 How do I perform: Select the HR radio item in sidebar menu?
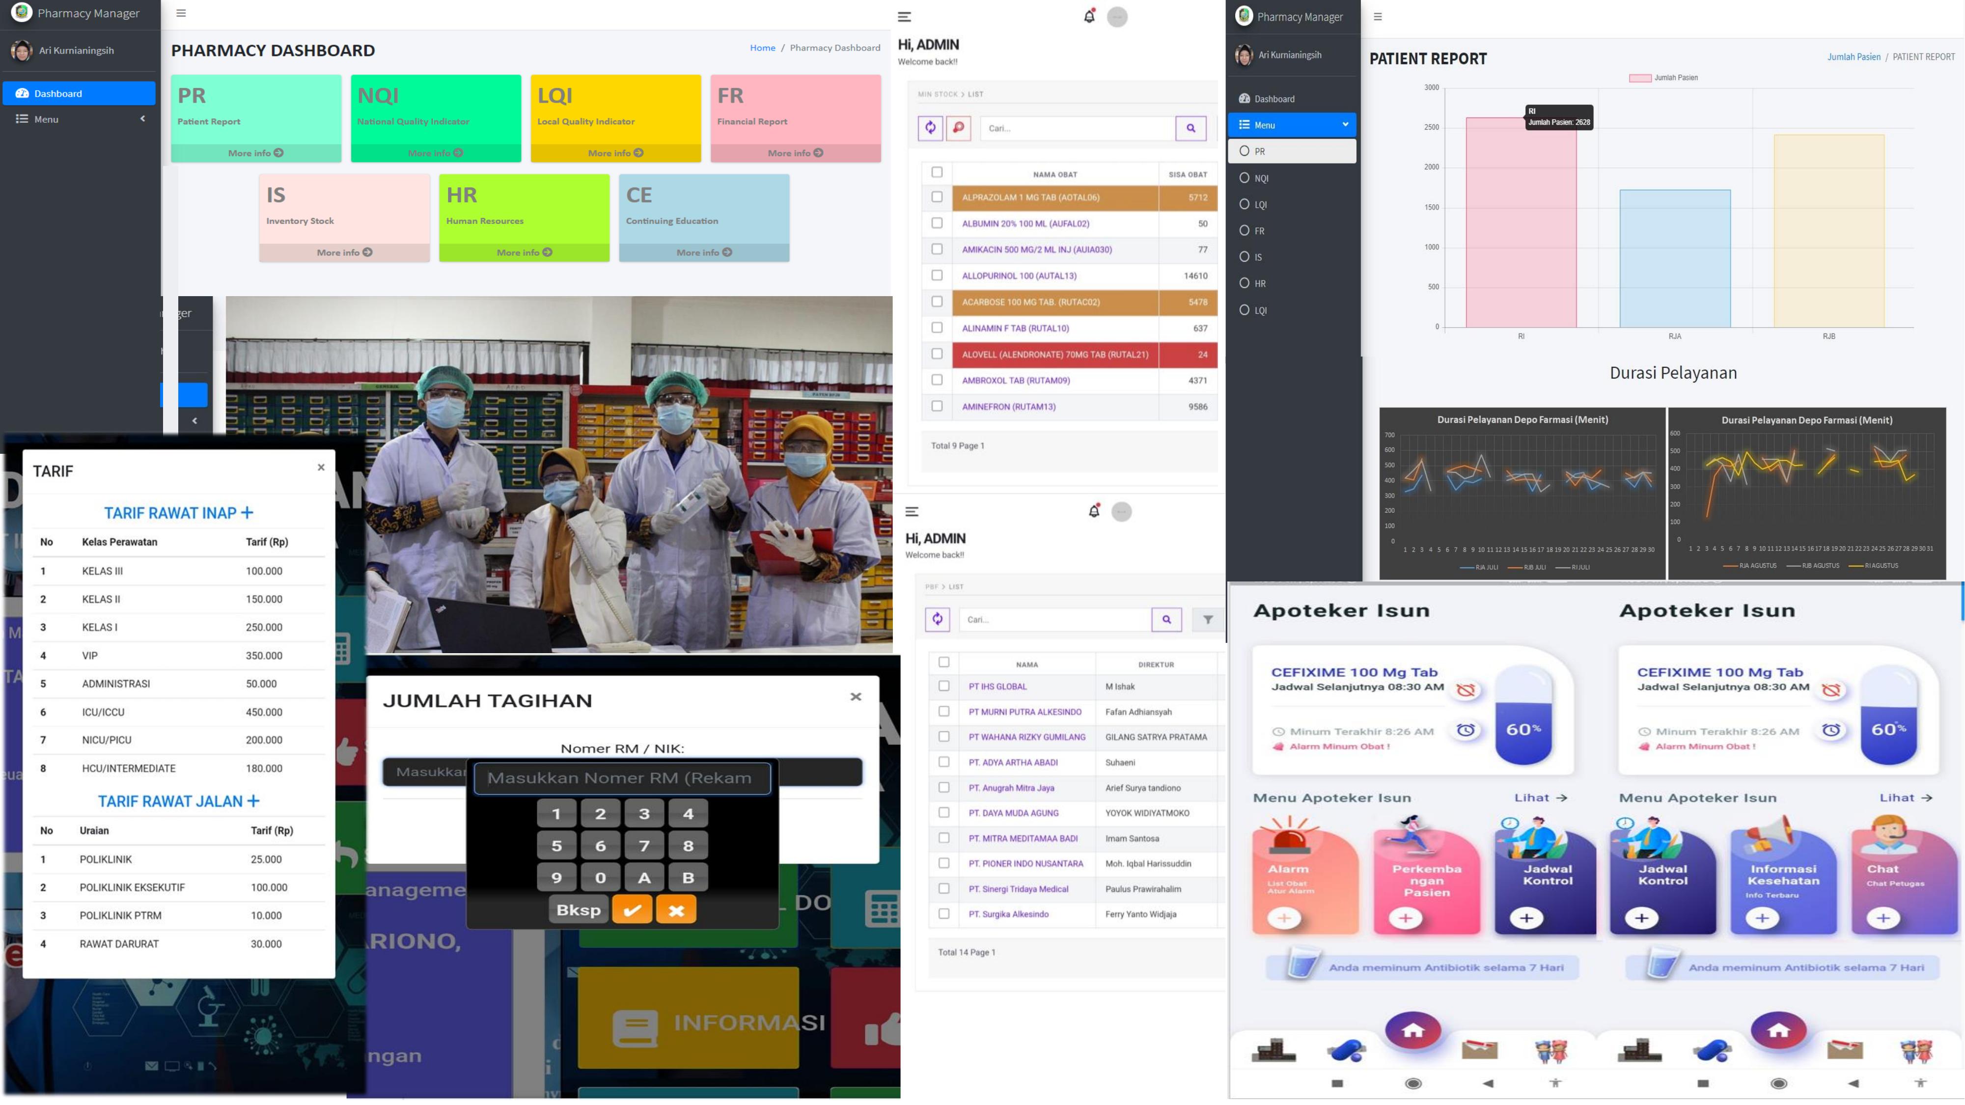1292,283
